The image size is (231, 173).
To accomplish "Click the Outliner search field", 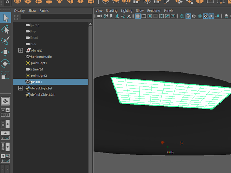I will [56, 17].
